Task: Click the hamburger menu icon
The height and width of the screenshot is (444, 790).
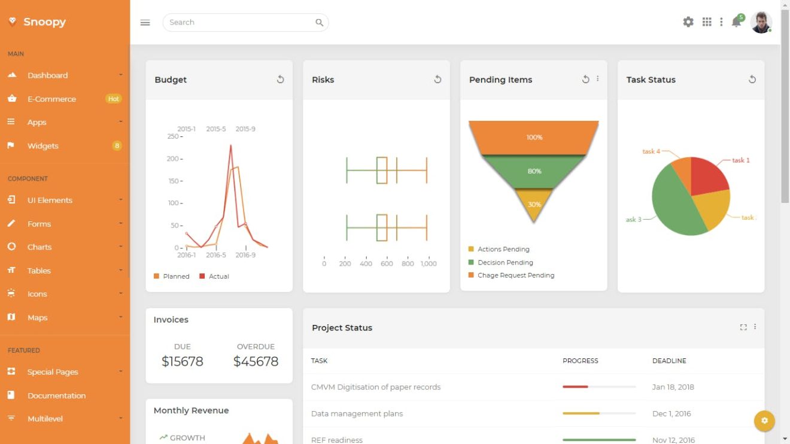Action: coord(145,22)
